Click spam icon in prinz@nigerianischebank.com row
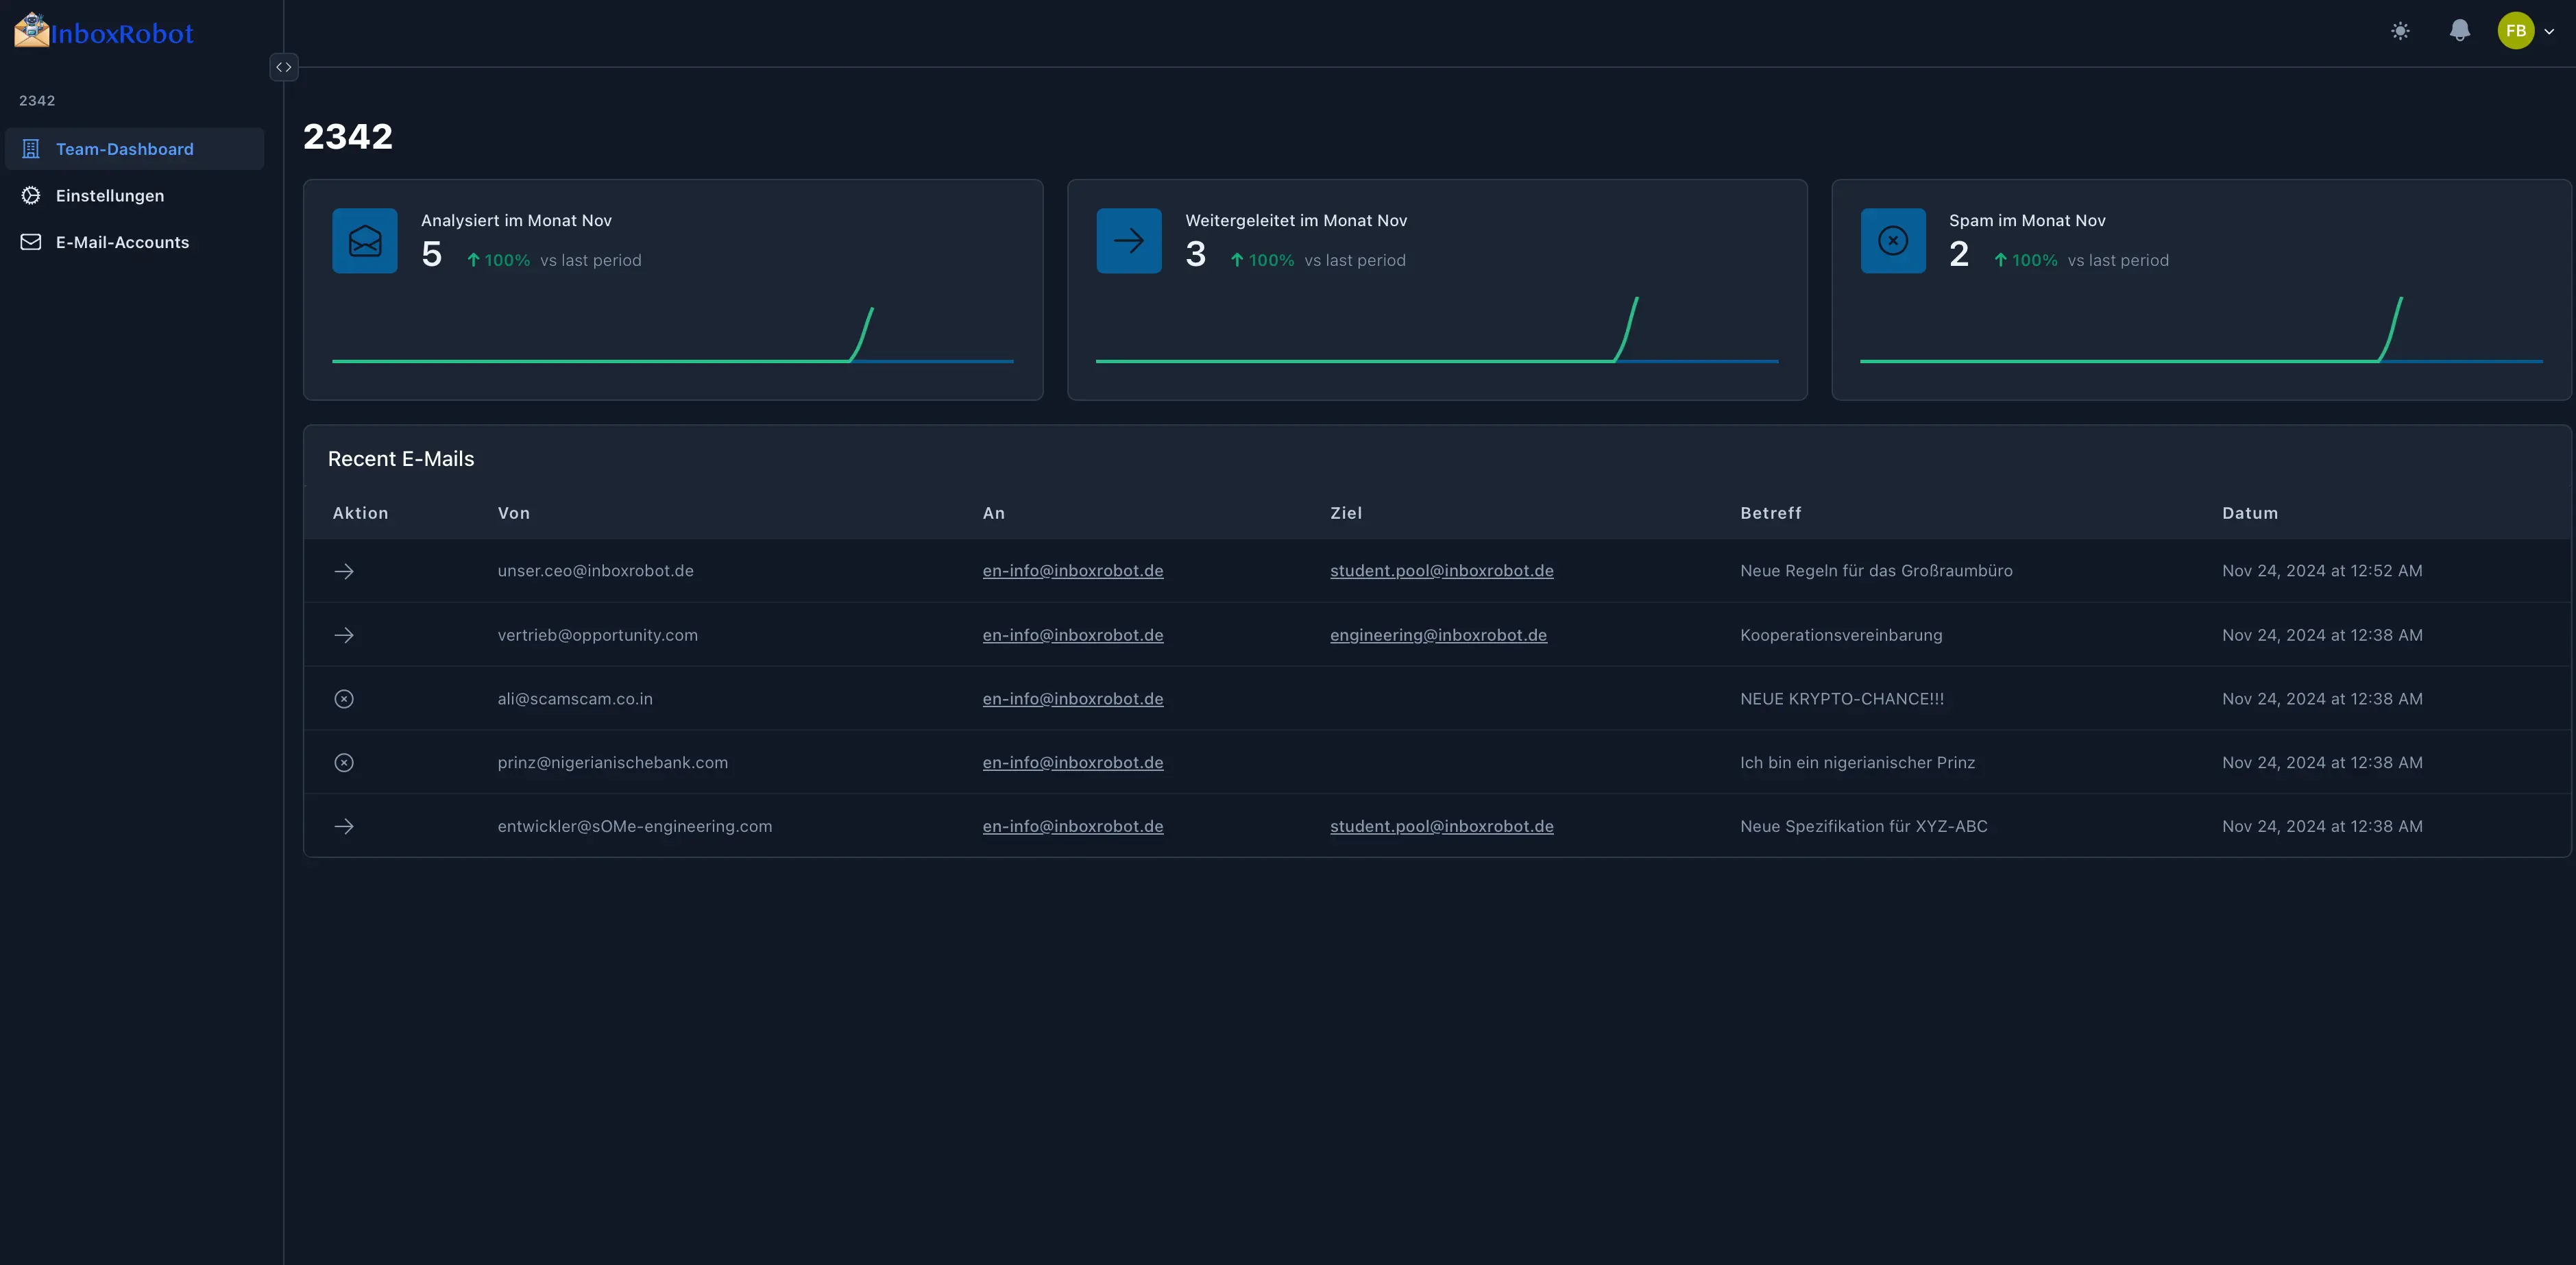Screen dimensions: 2576x1265 [344, 763]
